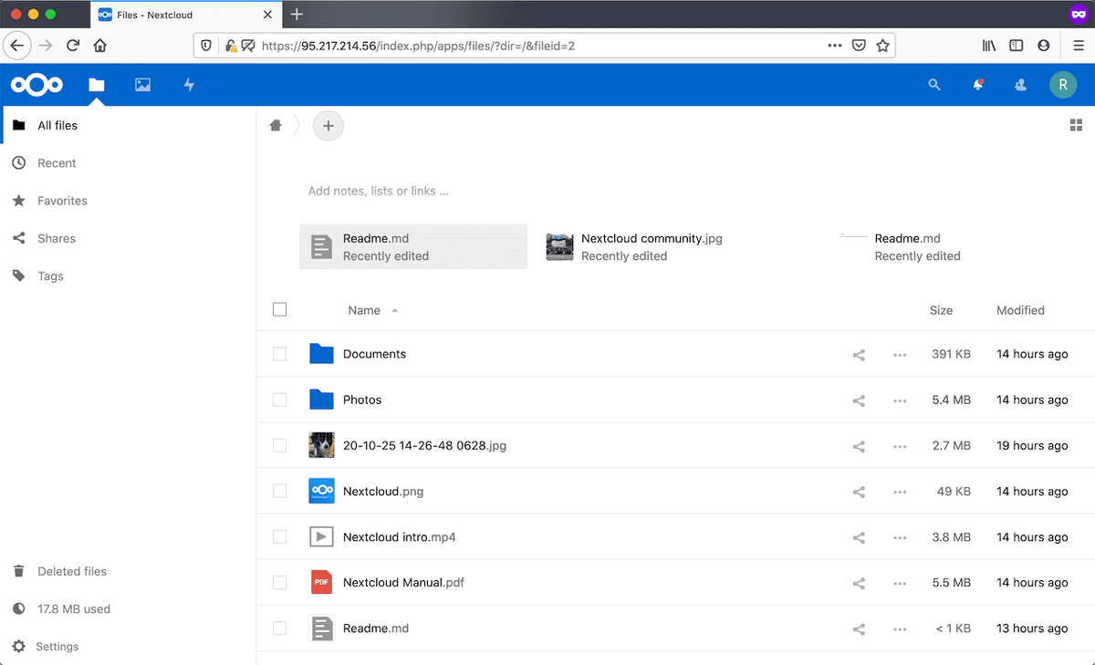Share the Nextcloud Manual.pdf file
Screen dimensions: 1095x665
pyautogui.click(x=859, y=583)
